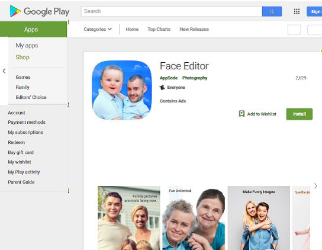
Task: Select the Apps section header
Action: 34,29
